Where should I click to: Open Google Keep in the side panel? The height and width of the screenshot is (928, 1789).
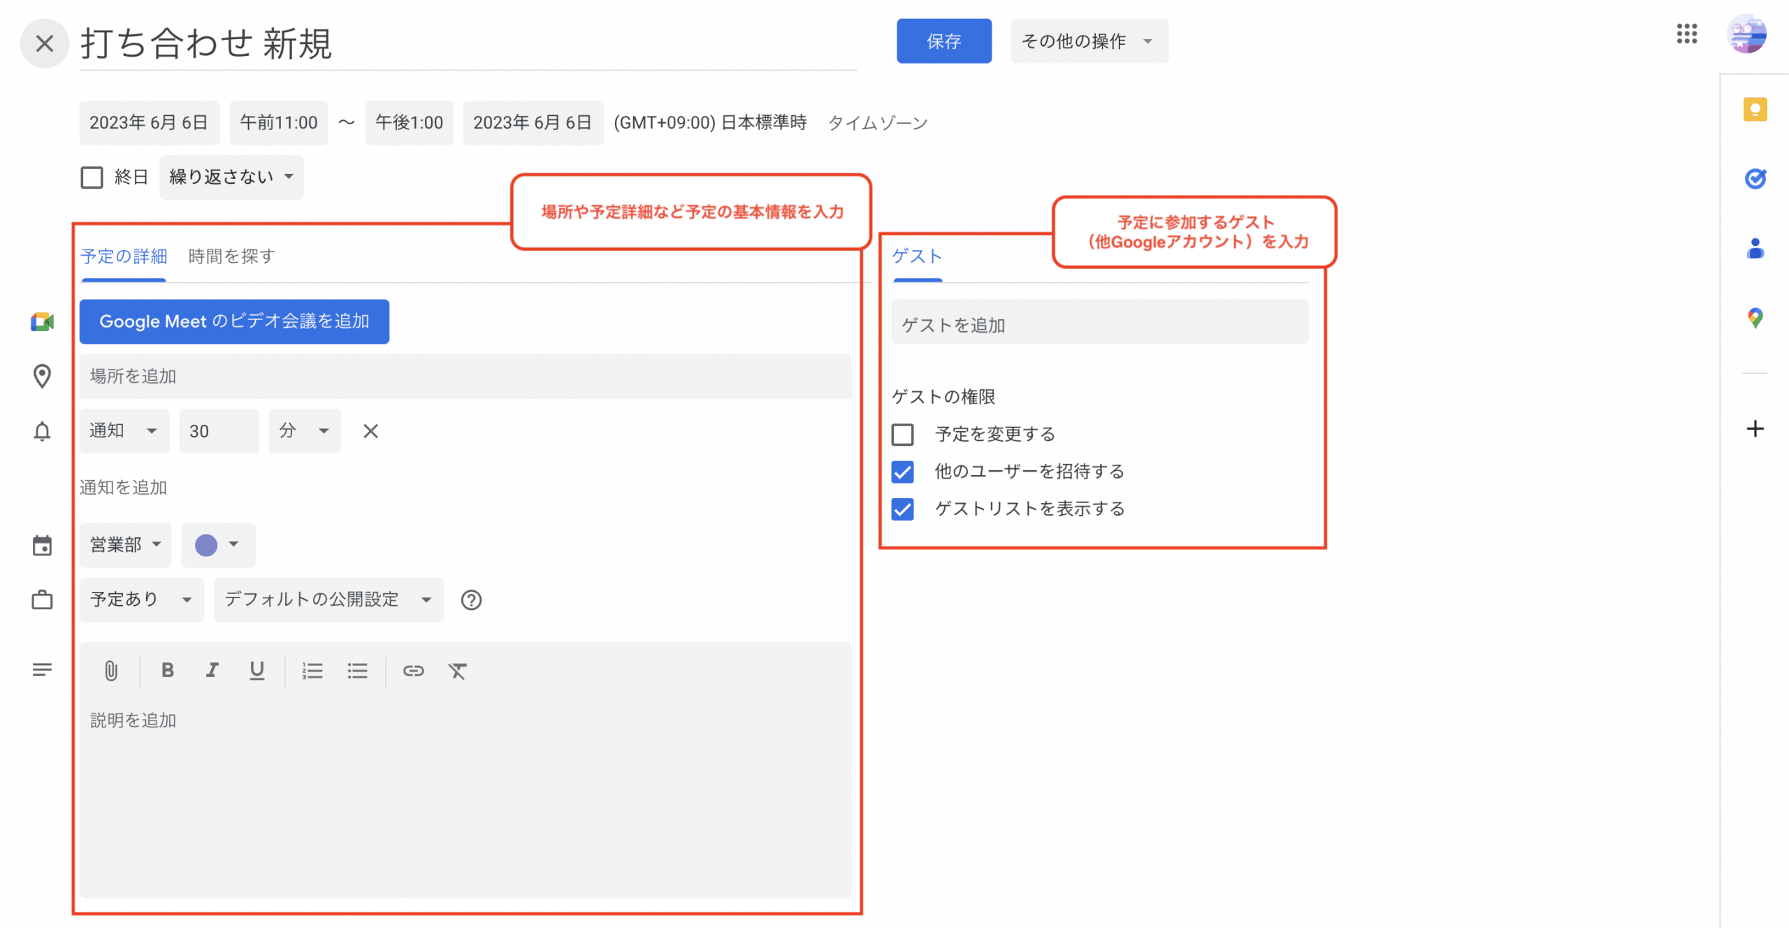coord(1755,110)
